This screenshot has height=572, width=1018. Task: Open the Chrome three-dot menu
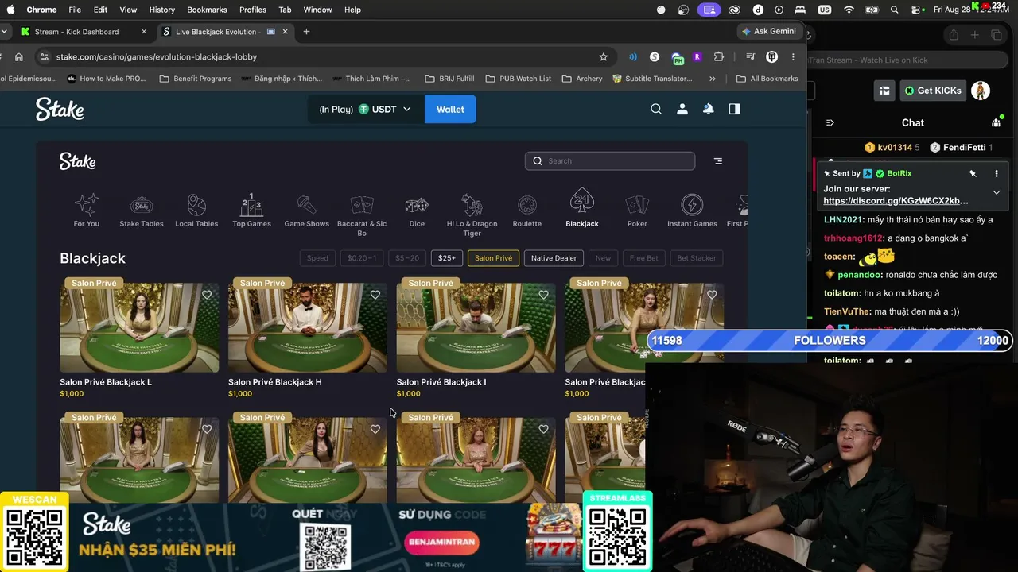[x=793, y=57]
